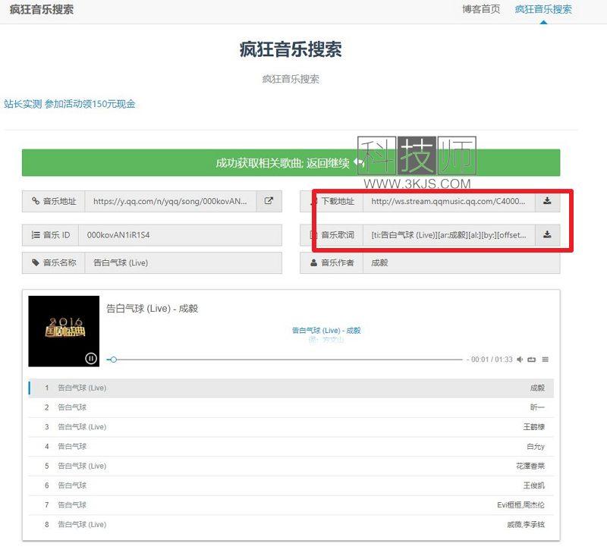Screen dimensions: 607x559
Task: Toggle the loop mode icon in player
Action: point(532,360)
